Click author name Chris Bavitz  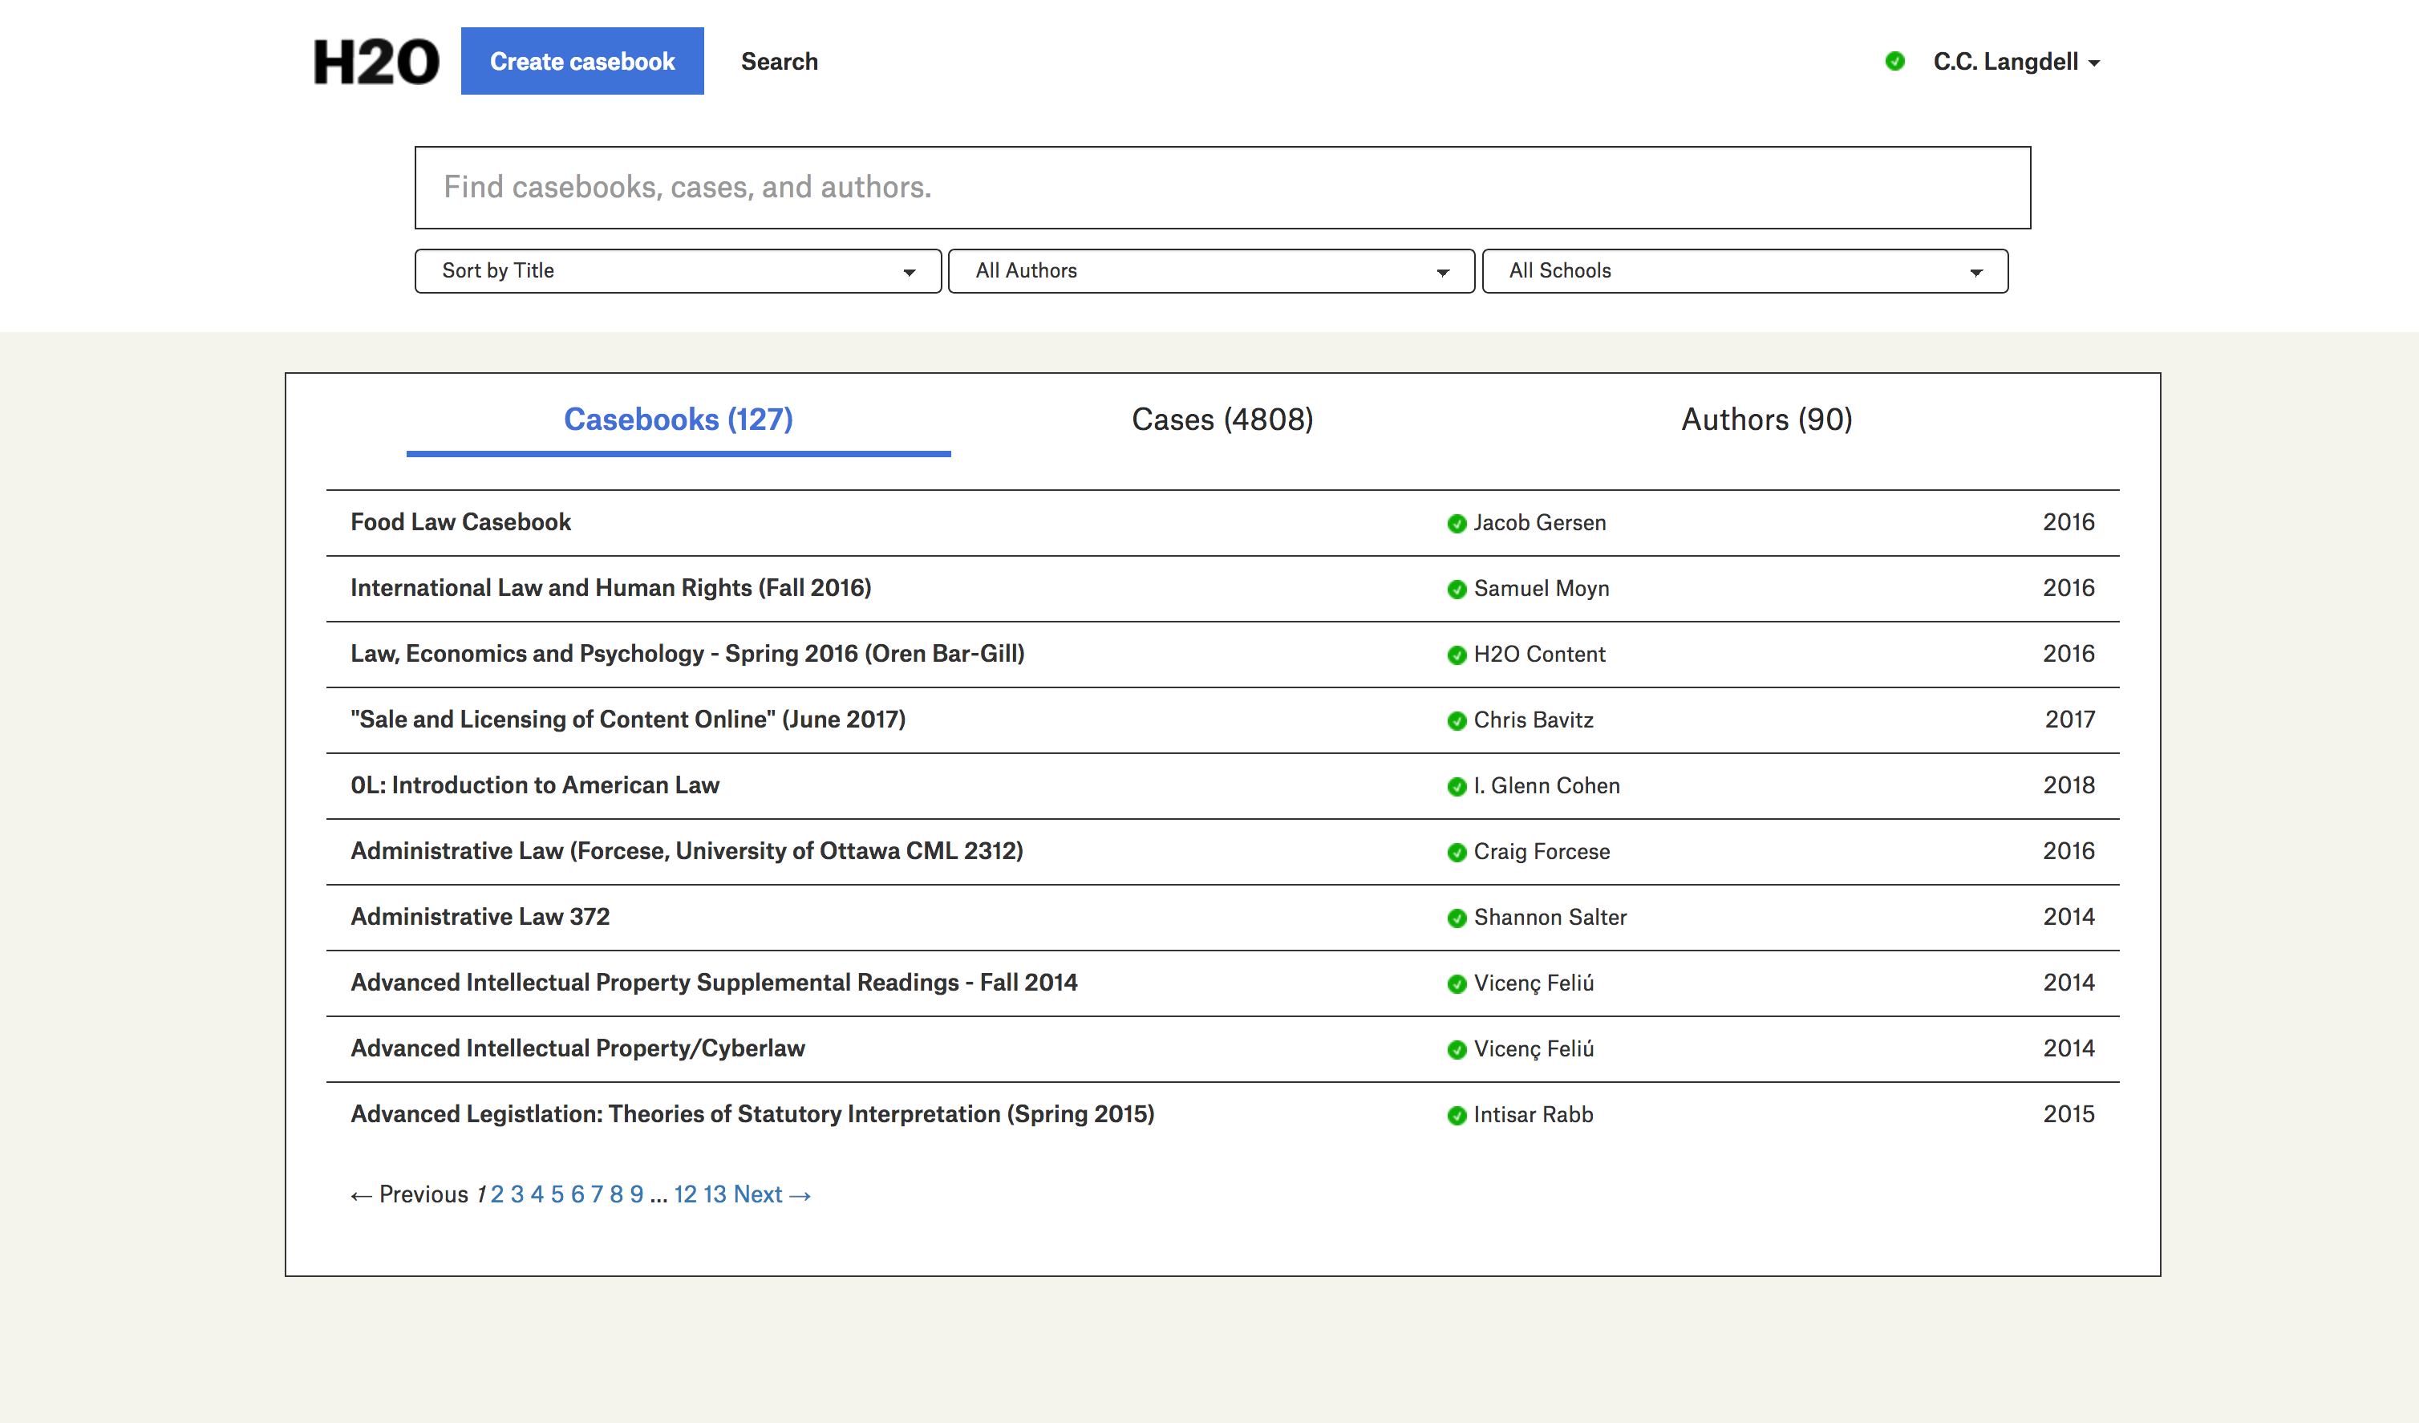[x=1533, y=720]
